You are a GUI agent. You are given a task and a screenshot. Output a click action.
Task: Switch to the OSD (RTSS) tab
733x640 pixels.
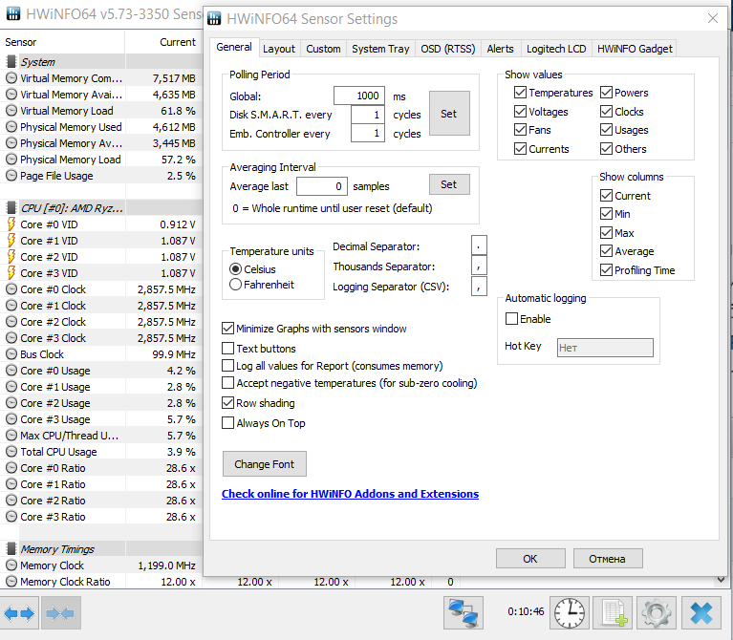(x=447, y=49)
